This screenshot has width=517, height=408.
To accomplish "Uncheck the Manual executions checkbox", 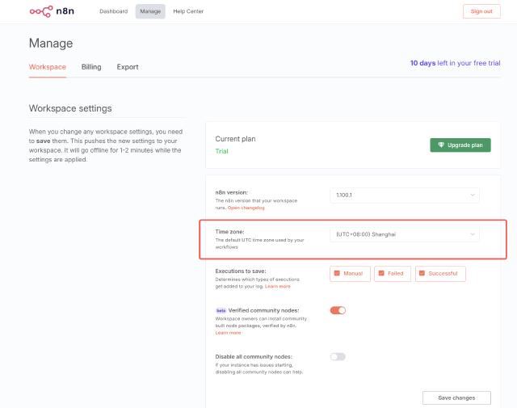I will [338, 274].
